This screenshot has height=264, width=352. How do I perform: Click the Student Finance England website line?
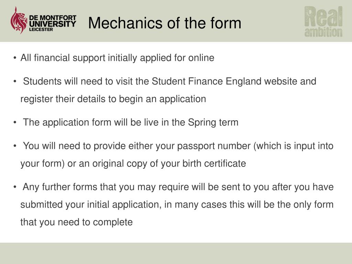169,81
